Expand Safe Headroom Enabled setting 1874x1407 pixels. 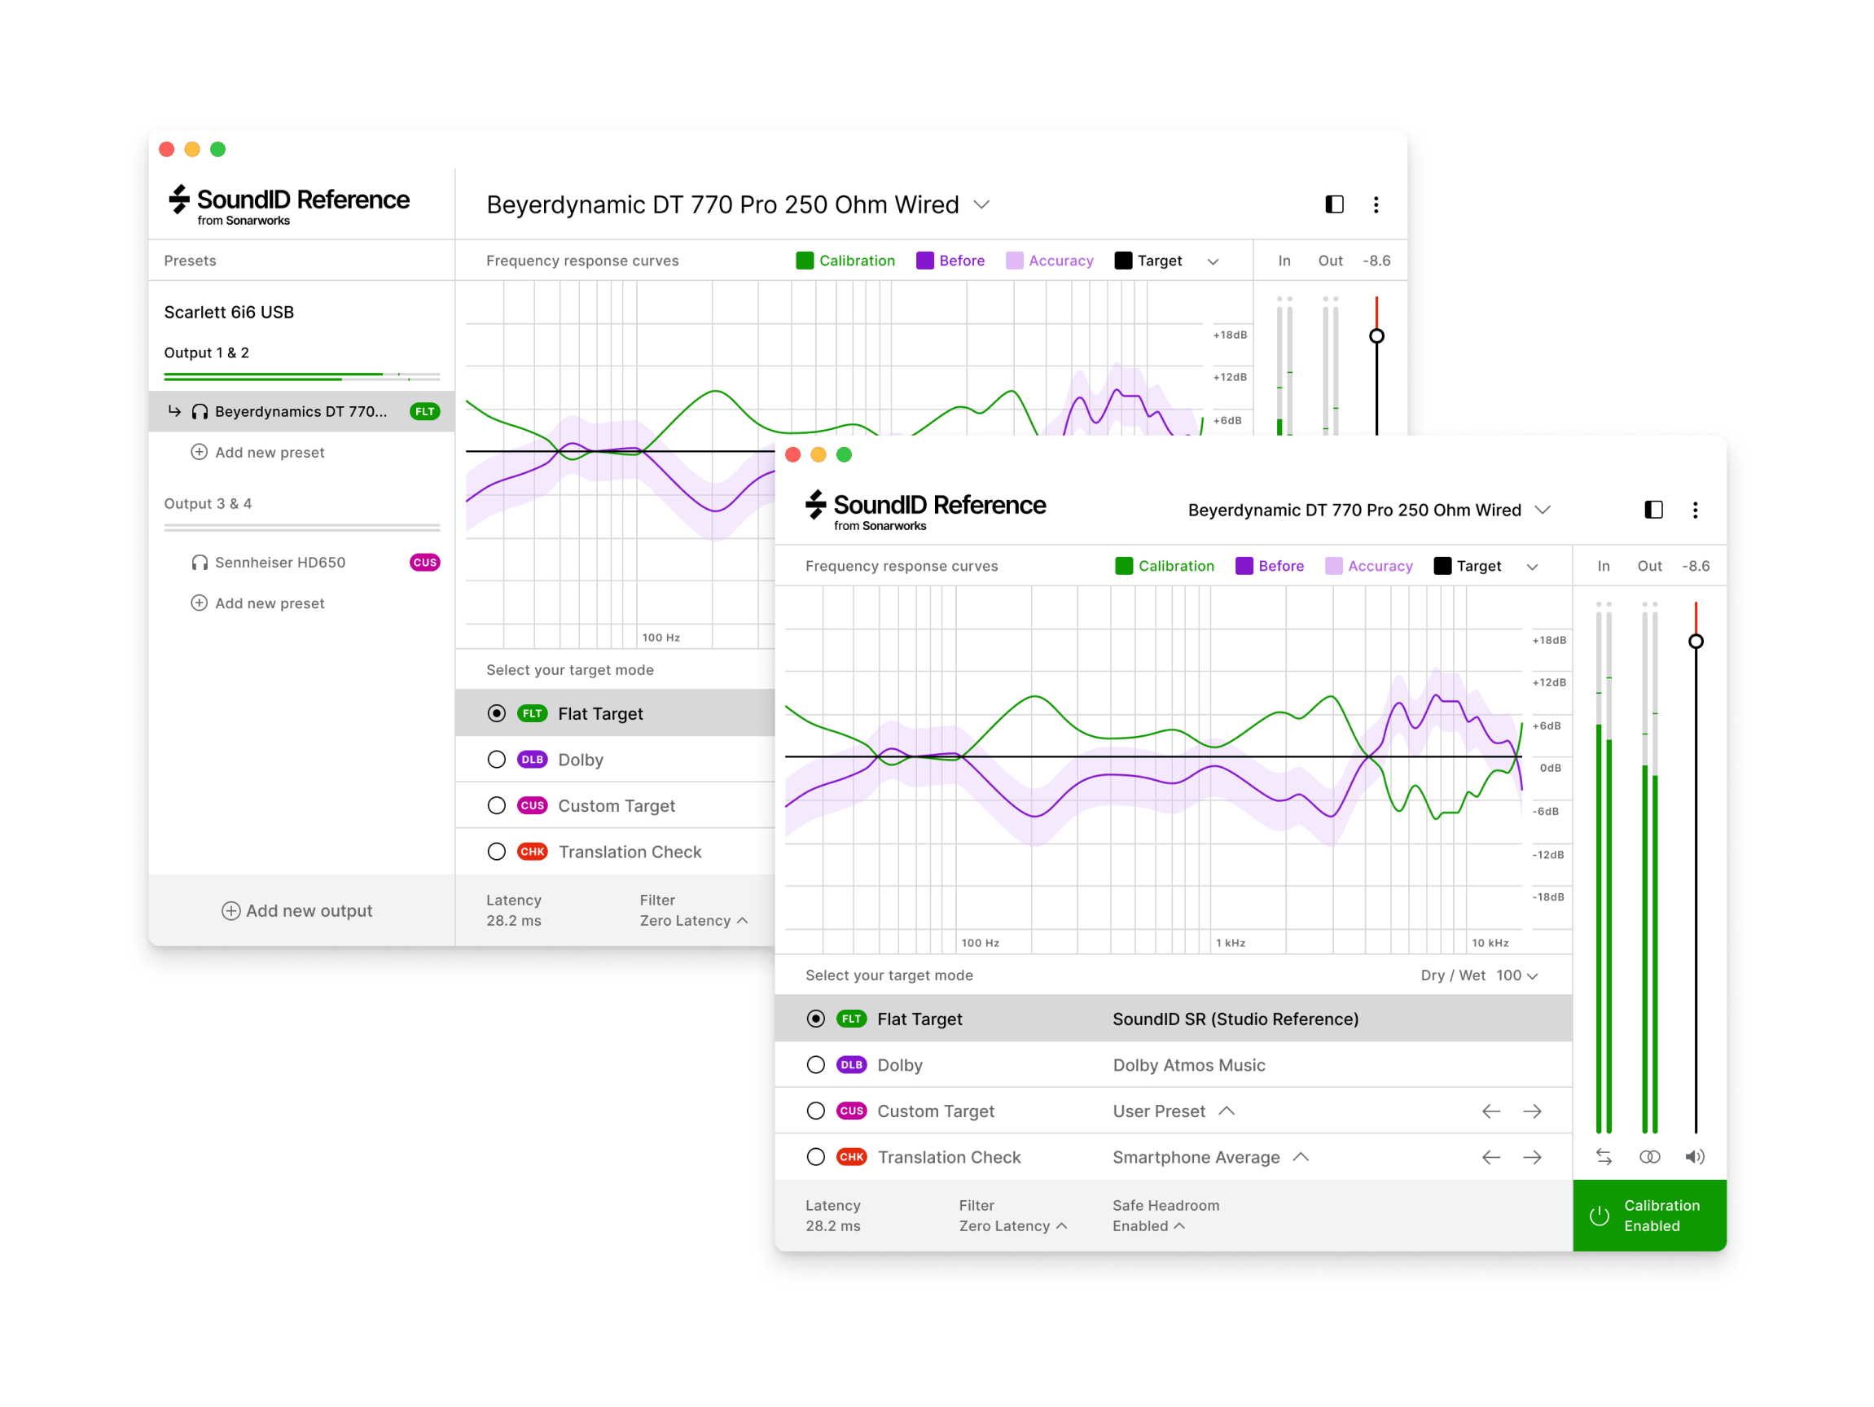(1149, 1225)
